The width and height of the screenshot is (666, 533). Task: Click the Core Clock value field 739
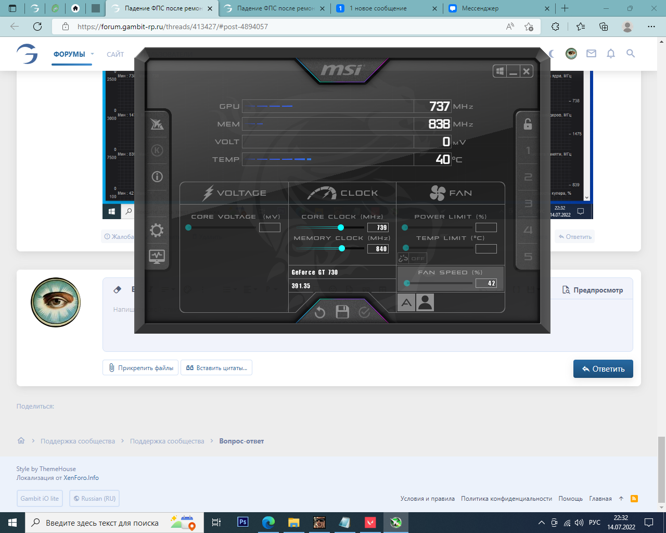click(x=378, y=227)
